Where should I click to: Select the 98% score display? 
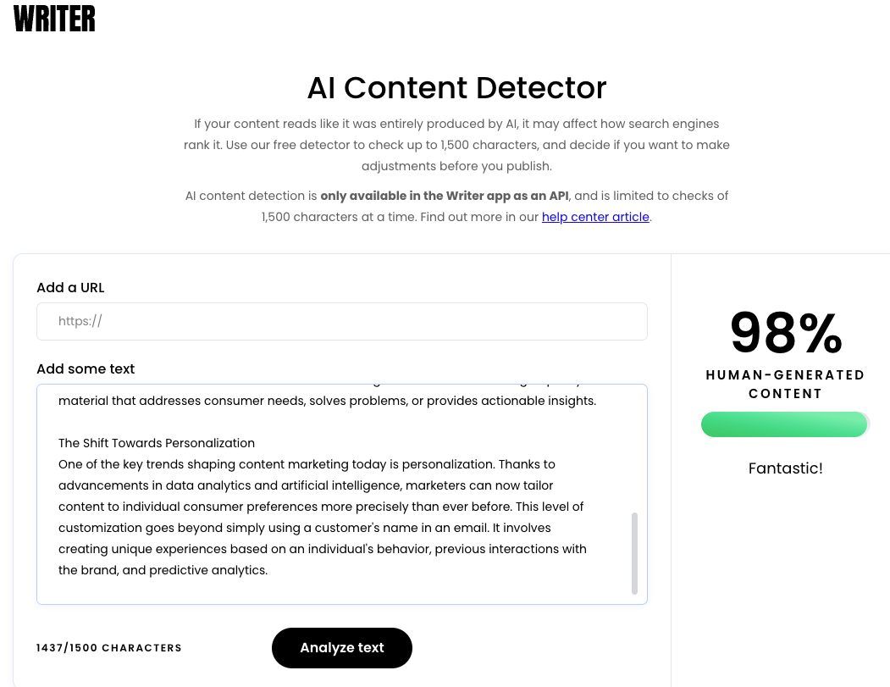pyautogui.click(x=785, y=333)
